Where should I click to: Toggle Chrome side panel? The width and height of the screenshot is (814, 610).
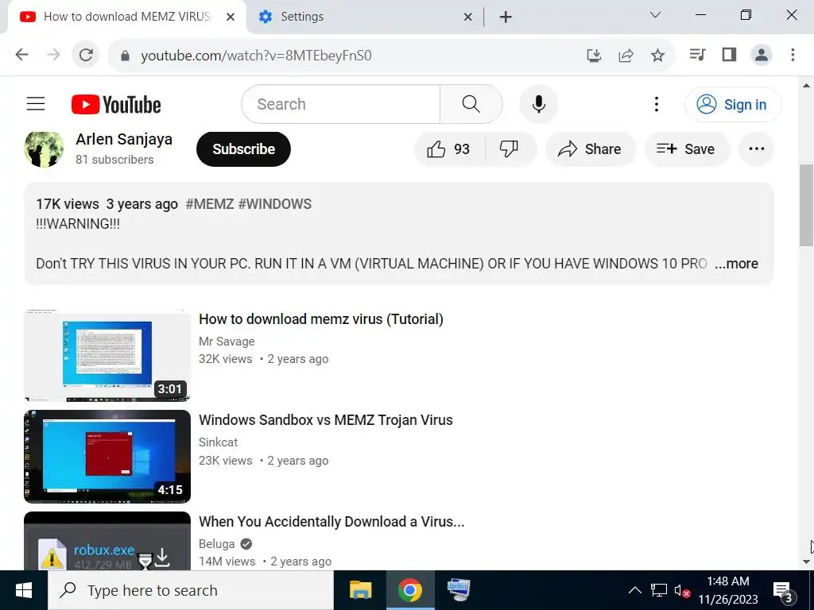730,55
